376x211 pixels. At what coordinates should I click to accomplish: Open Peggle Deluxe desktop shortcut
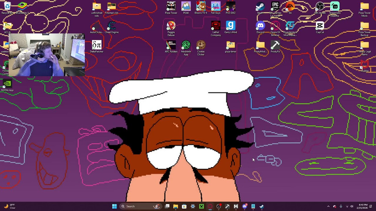click(x=171, y=29)
